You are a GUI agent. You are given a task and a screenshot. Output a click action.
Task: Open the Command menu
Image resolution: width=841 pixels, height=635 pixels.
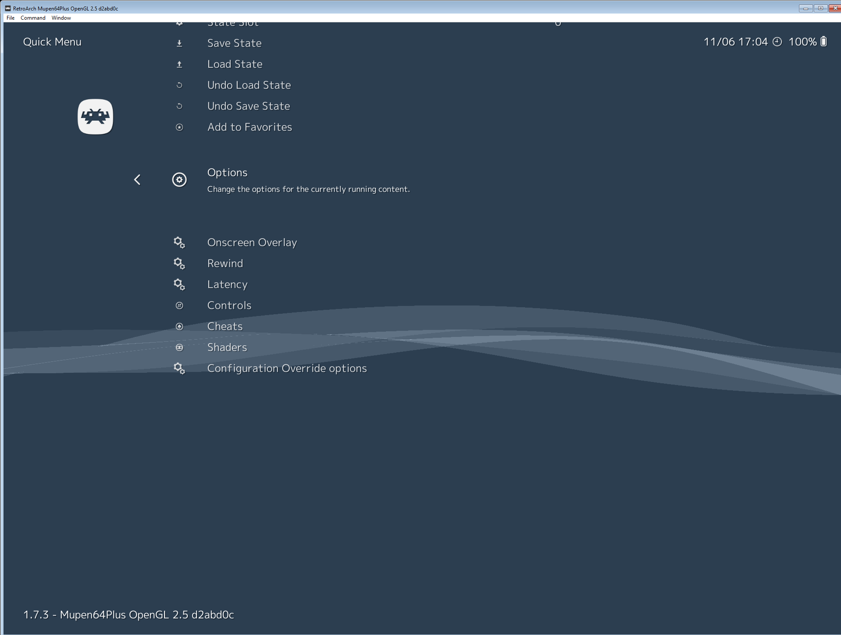[x=33, y=18]
